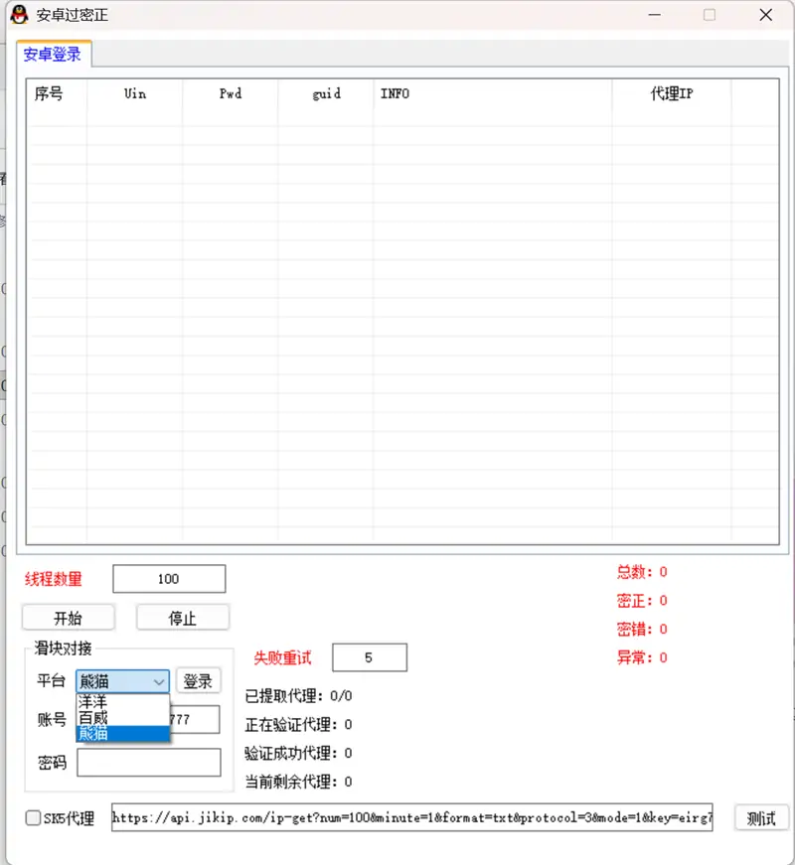Click the 线程数量 input field
The image size is (795, 865).
(168, 578)
